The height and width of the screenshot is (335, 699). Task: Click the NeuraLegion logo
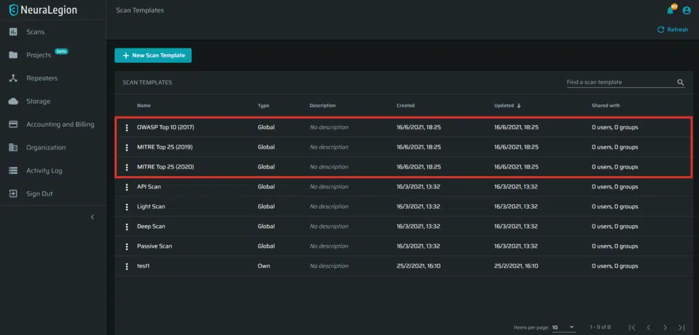pyautogui.click(x=43, y=10)
